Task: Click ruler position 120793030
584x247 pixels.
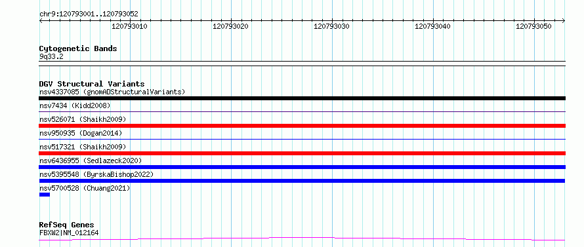Action: pos(332,26)
